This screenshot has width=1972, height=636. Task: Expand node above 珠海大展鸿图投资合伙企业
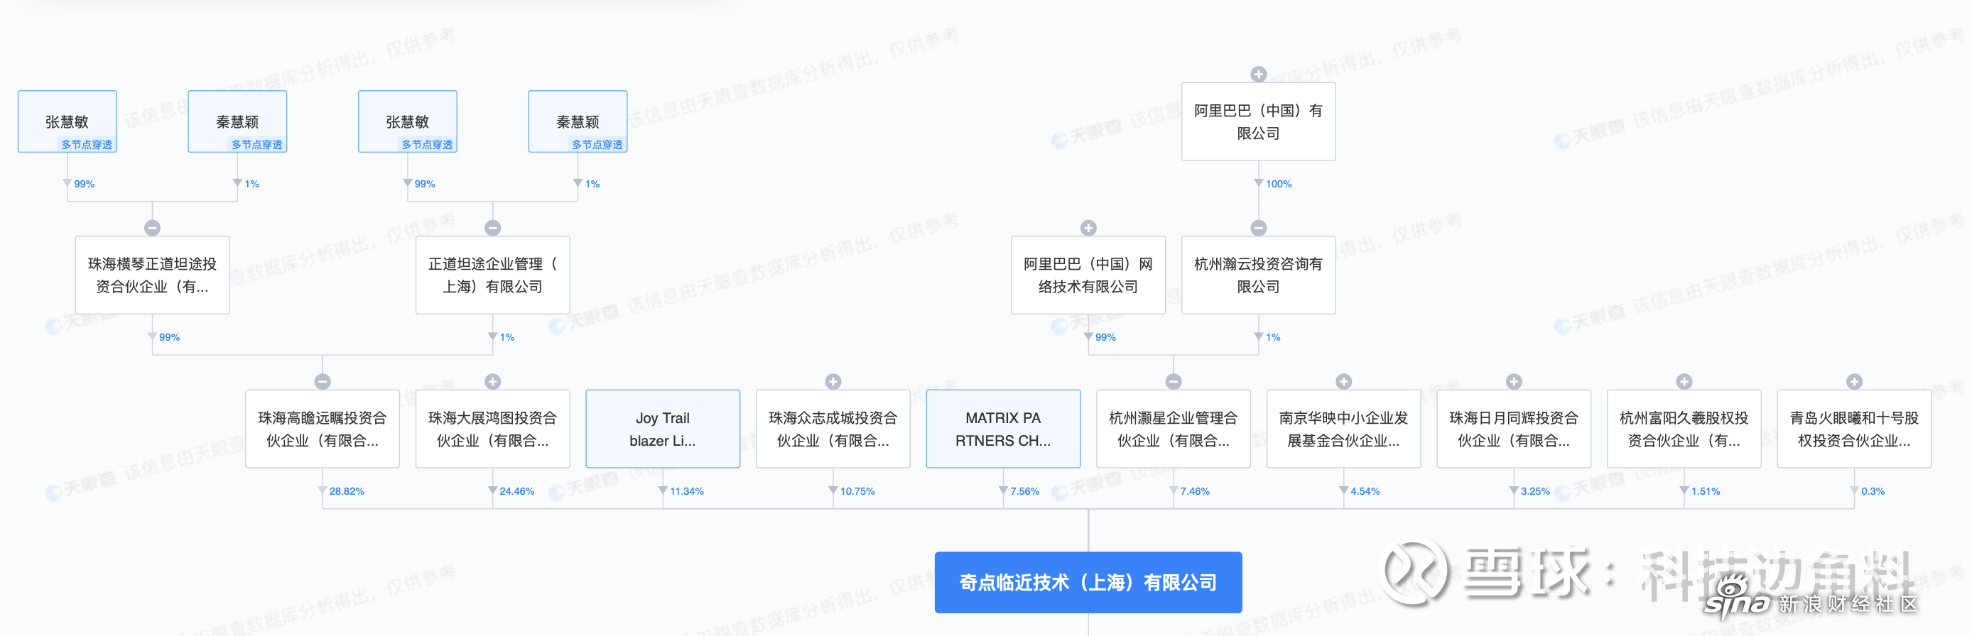[493, 381]
